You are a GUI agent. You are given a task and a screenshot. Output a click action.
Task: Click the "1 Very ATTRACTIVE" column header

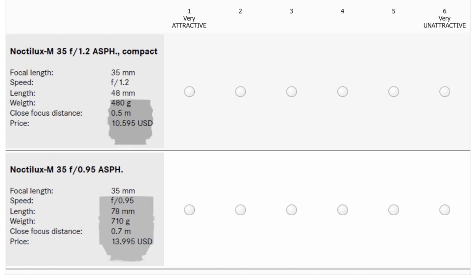point(189,18)
